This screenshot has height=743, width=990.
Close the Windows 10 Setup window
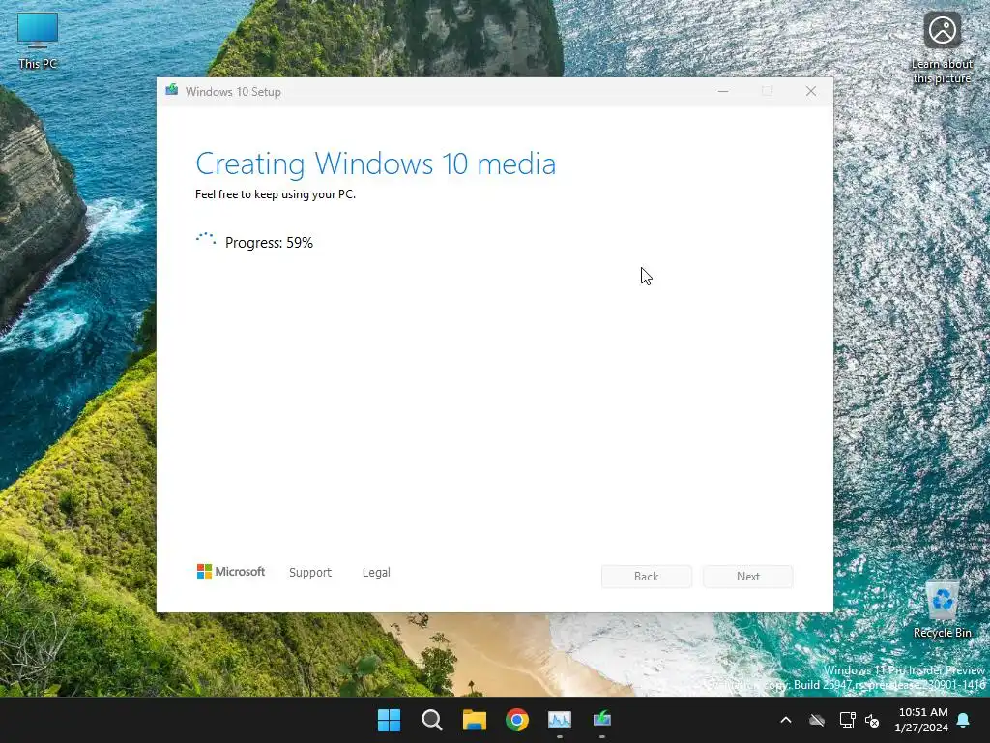coord(811,92)
